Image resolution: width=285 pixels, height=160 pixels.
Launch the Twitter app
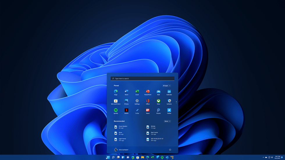click(x=169, y=111)
